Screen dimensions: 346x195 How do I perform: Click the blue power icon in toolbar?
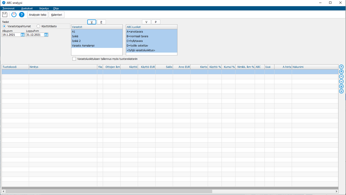pyautogui.click(x=14, y=15)
